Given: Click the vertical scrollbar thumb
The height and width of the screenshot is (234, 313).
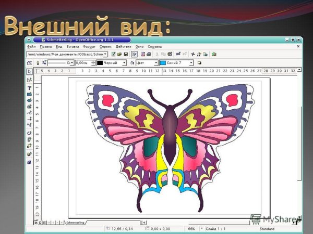Looking at the screenshot, I should pyautogui.click(x=299, y=144).
